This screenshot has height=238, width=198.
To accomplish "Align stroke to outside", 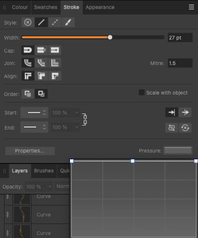I will click(x=55, y=76).
